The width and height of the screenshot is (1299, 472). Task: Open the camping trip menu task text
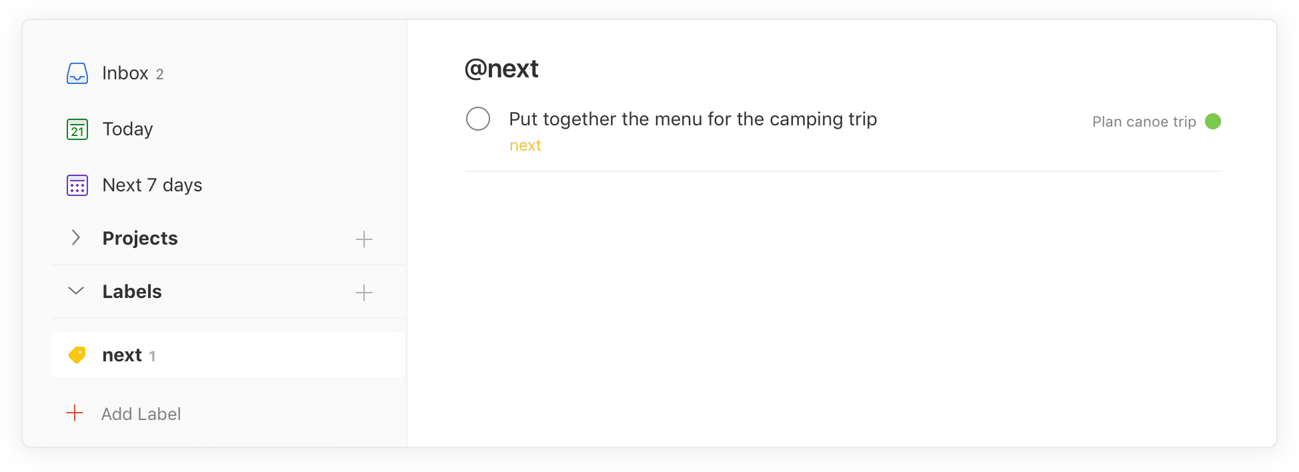693,119
